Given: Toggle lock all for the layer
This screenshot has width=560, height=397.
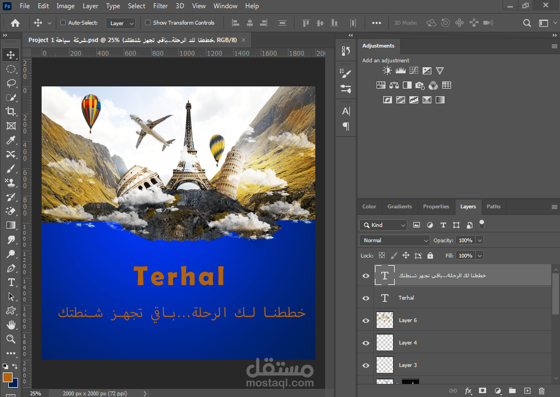Looking at the screenshot, I should click(430, 255).
